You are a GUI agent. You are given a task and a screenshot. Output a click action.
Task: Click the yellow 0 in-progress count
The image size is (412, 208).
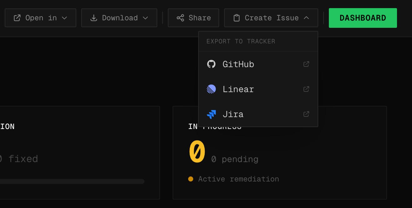(x=197, y=152)
